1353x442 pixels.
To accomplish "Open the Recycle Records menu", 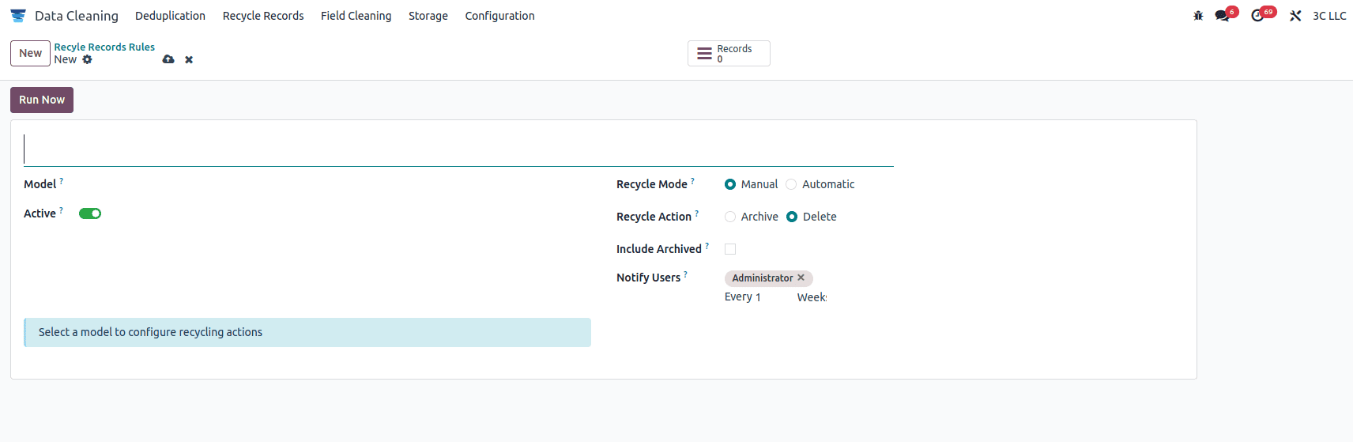I will click(x=263, y=16).
